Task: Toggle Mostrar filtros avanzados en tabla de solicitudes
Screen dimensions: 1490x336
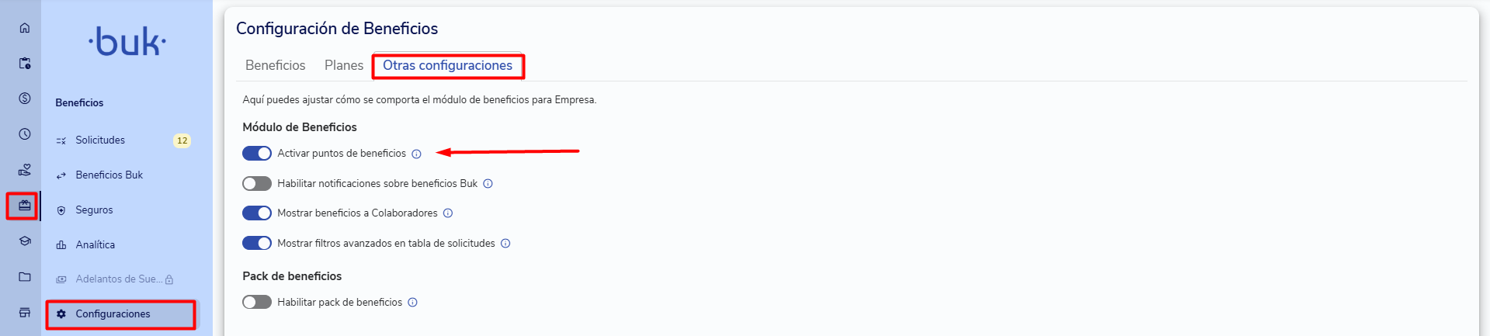Action: 257,244
